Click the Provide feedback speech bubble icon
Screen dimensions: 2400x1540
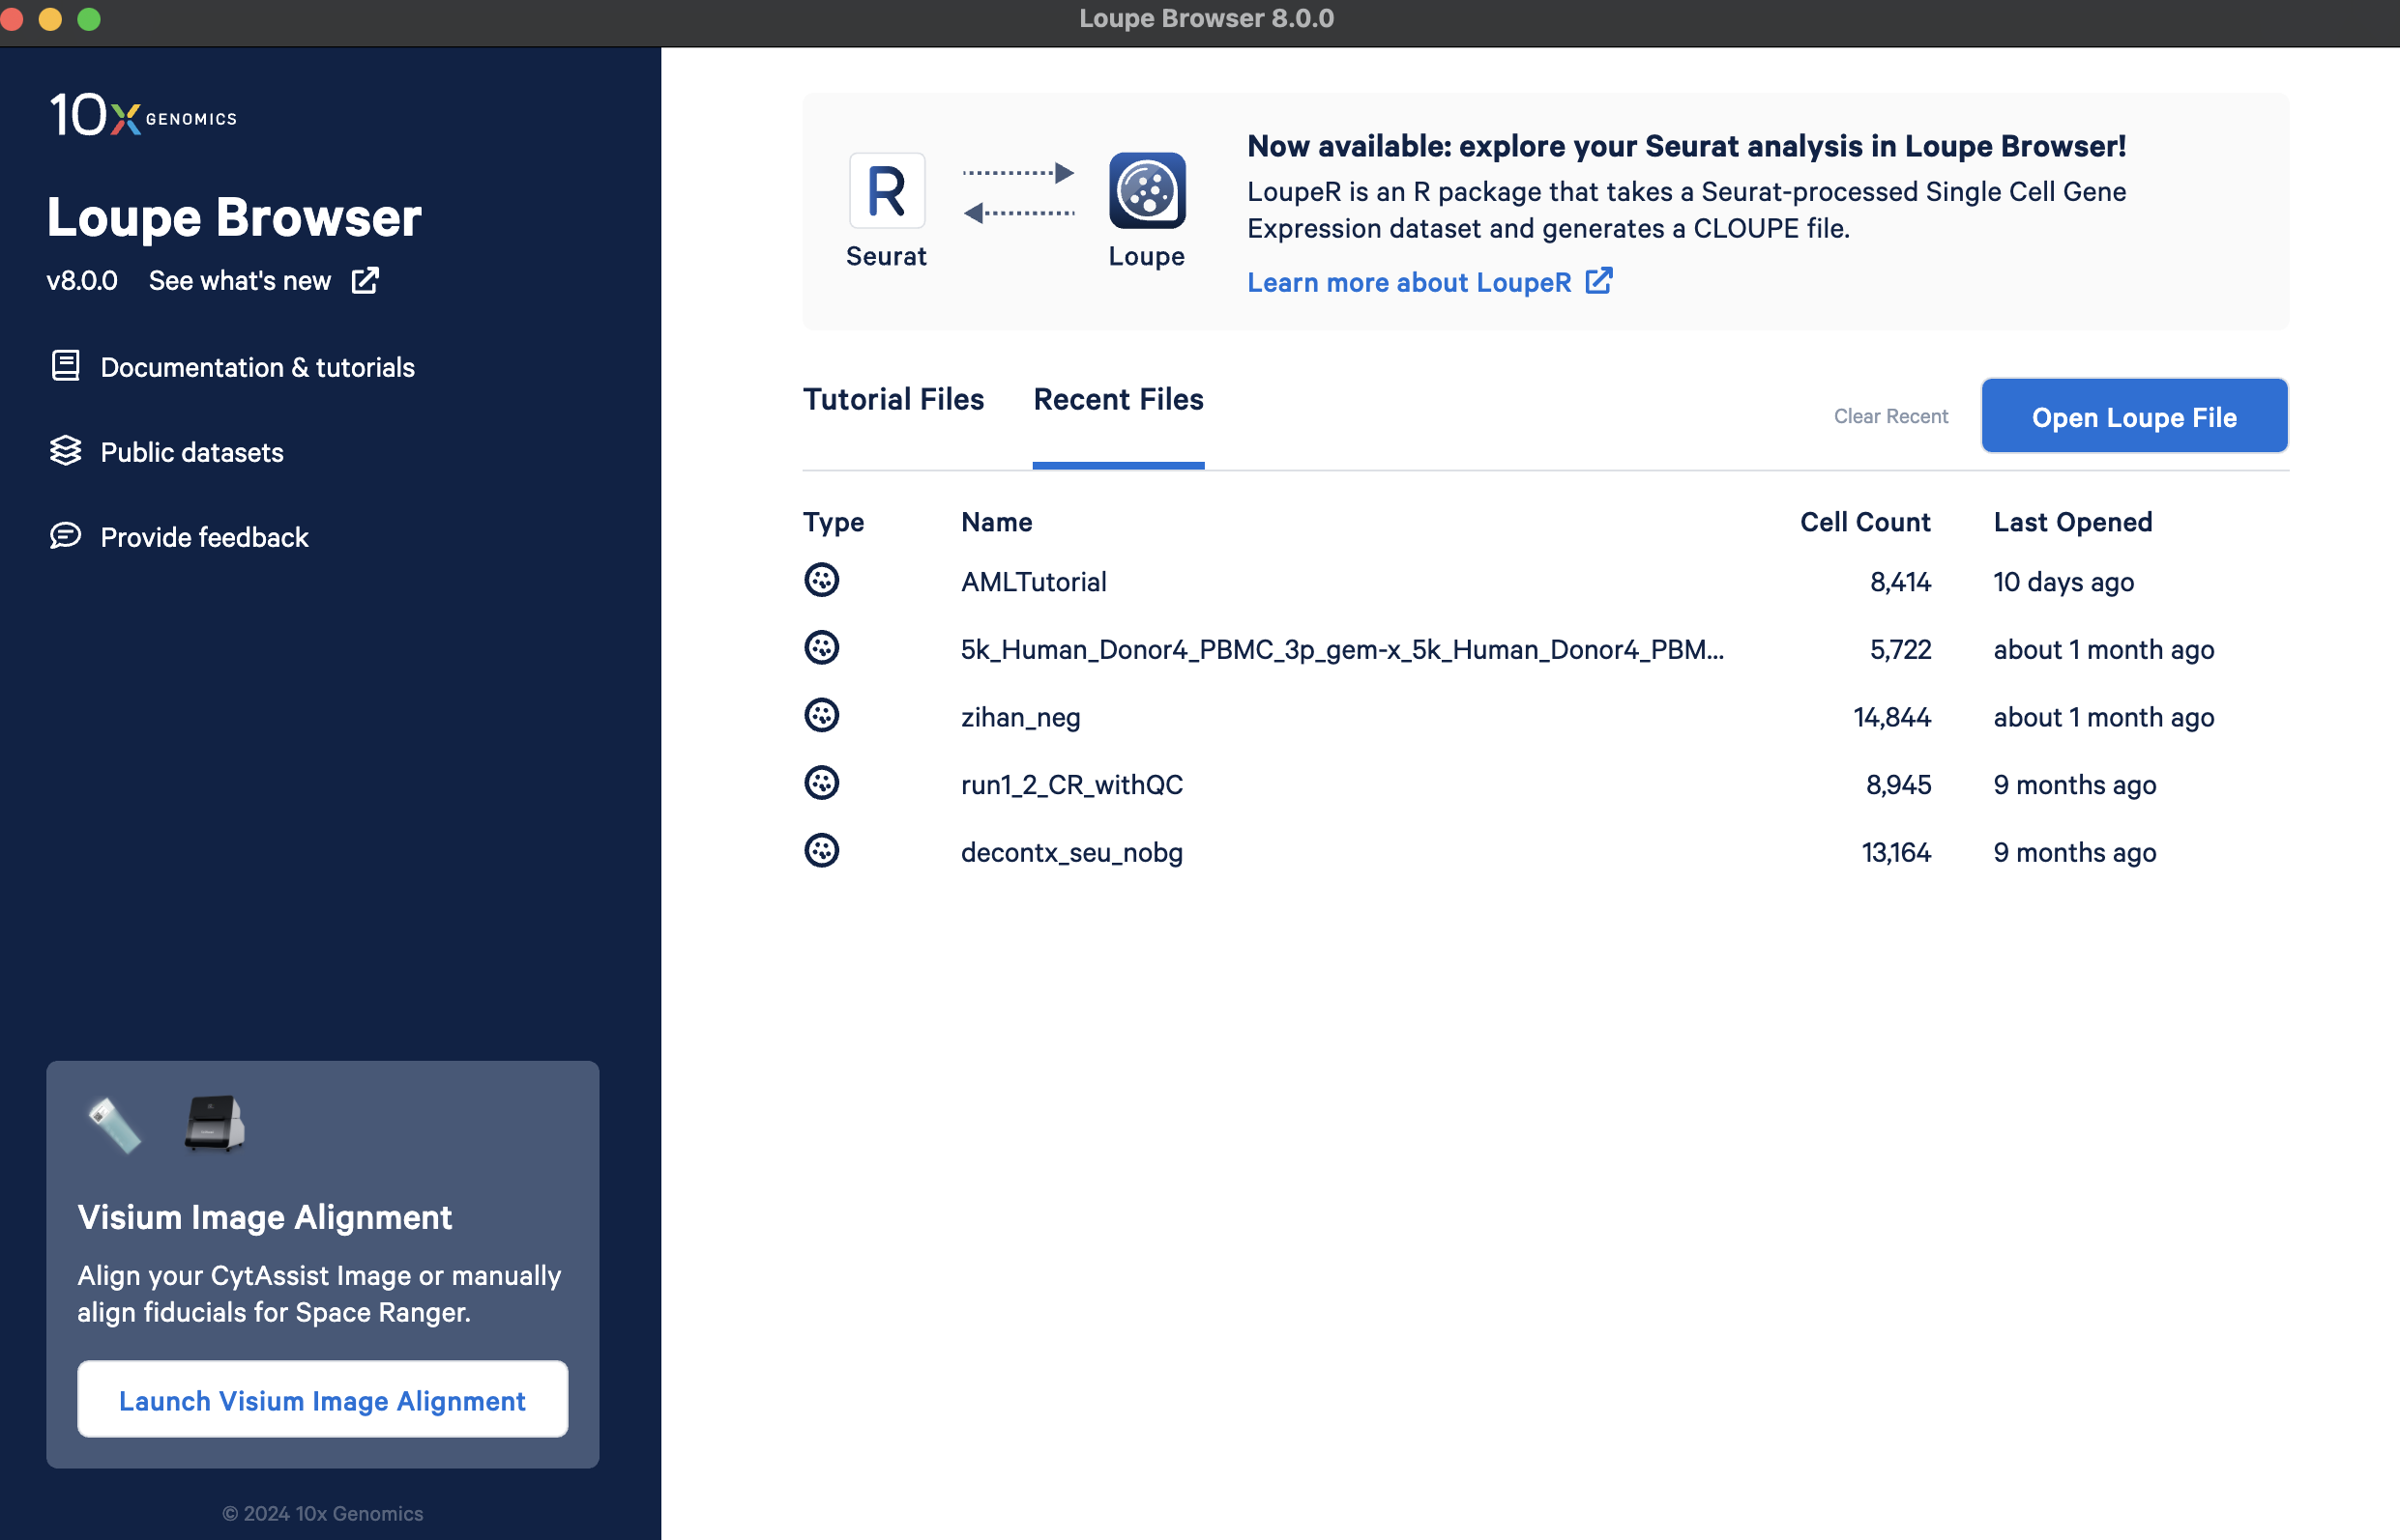coord(66,536)
